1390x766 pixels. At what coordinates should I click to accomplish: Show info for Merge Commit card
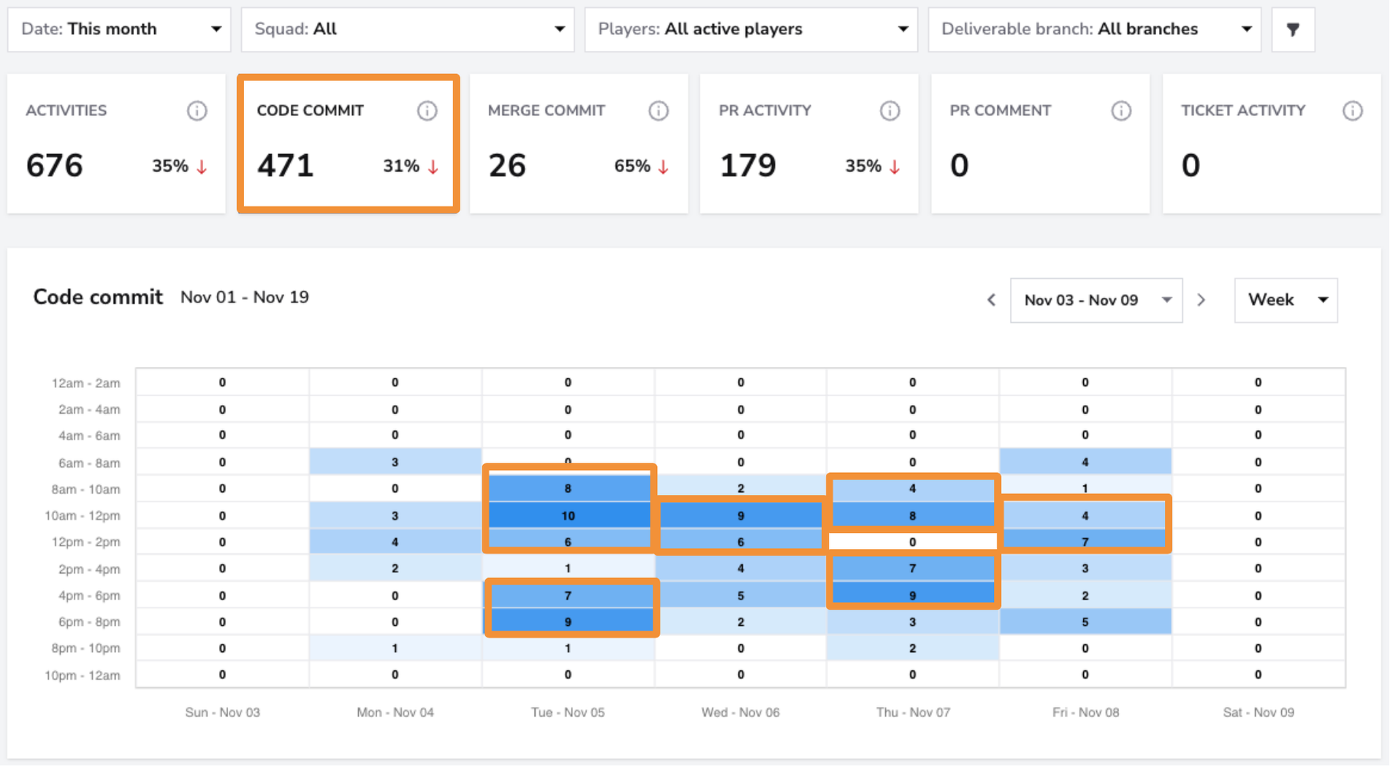pos(658,111)
